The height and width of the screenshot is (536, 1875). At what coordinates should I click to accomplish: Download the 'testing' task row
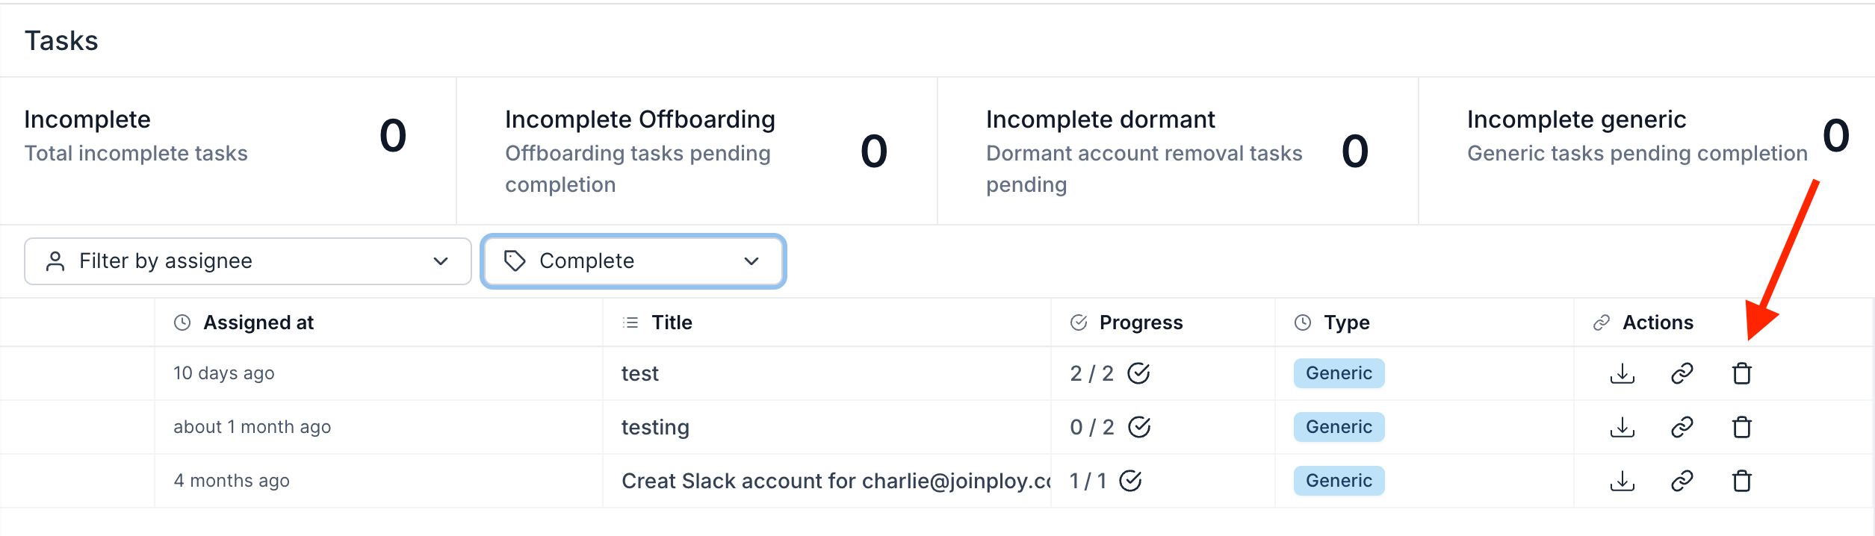pos(1622,427)
